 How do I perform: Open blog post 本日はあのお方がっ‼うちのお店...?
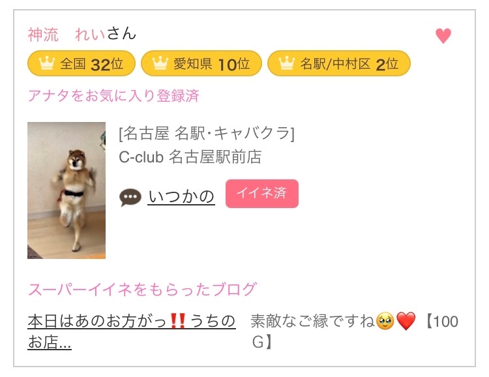[131, 332]
